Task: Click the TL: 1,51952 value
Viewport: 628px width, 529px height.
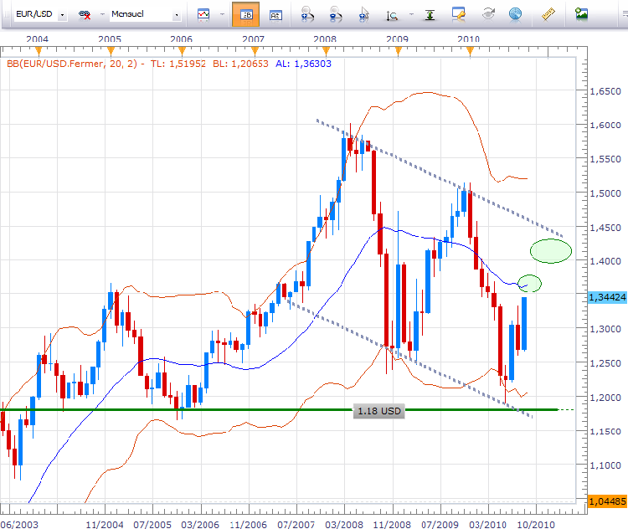Action: [x=178, y=64]
